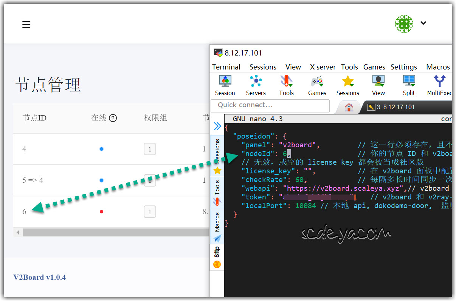The height and width of the screenshot is (301, 456).
Task: Click the Sessions star toolbar icon
Action: coord(347,85)
